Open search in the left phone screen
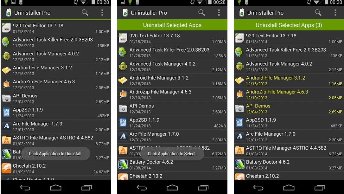Viewport: 344px width, 194px height. 85,13
